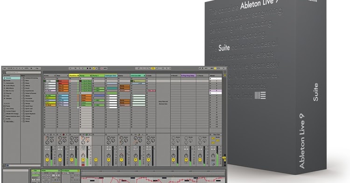Toggle A Reverb return track activator
350x183 pixels.
(174, 160)
